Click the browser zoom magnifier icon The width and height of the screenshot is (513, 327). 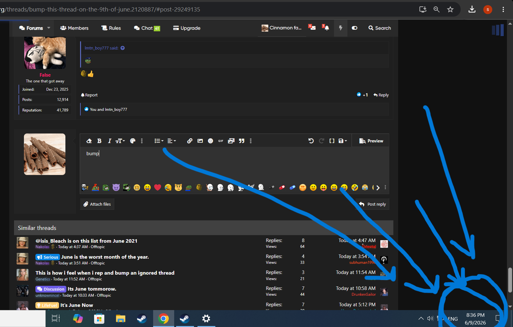(x=436, y=9)
